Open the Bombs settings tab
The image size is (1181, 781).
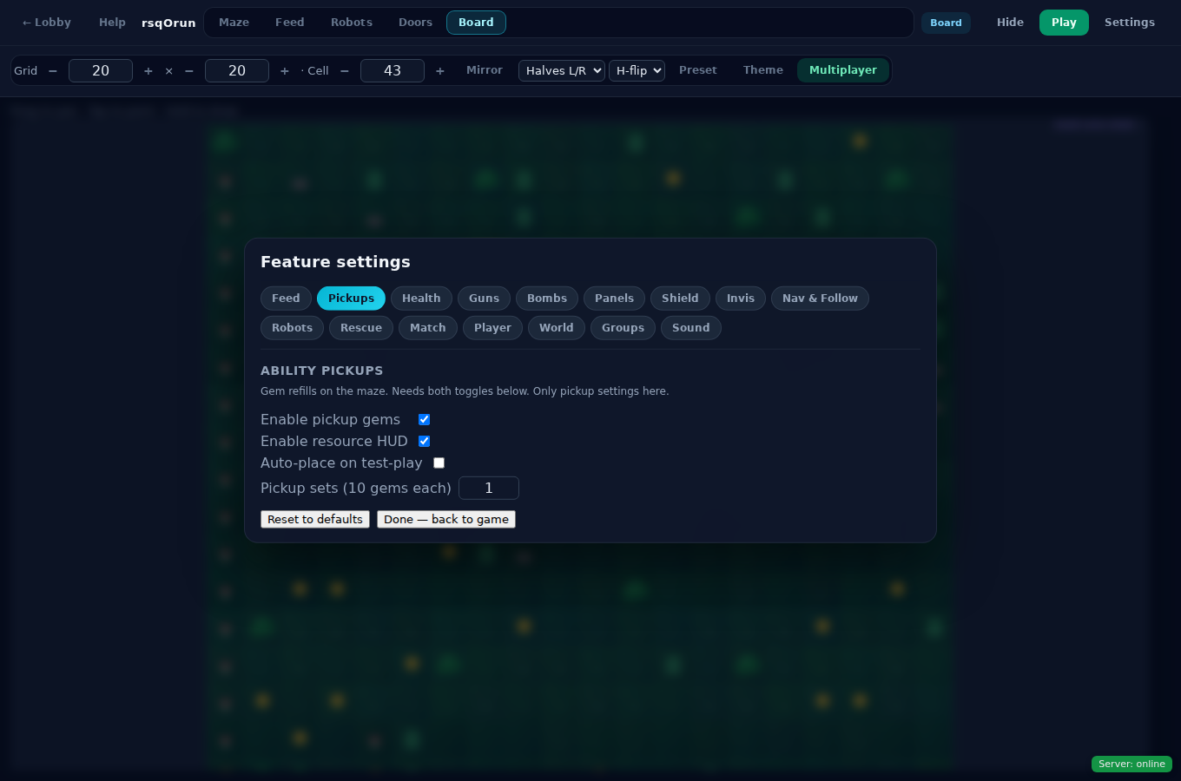click(x=547, y=299)
